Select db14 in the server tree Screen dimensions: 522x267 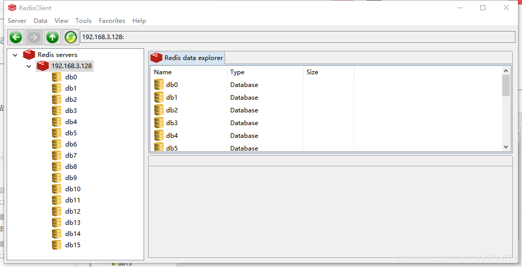(x=73, y=234)
